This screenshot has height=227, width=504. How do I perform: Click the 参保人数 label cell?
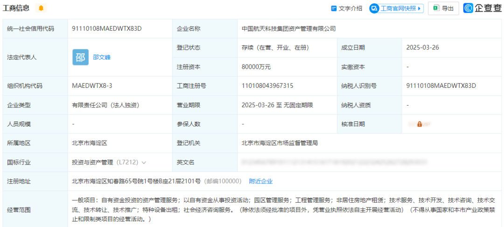[x=204, y=124]
